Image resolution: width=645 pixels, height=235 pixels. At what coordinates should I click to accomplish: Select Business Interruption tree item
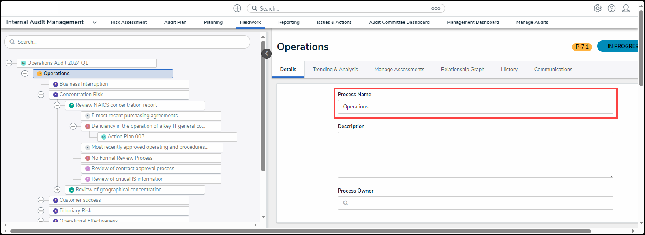pos(119,84)
